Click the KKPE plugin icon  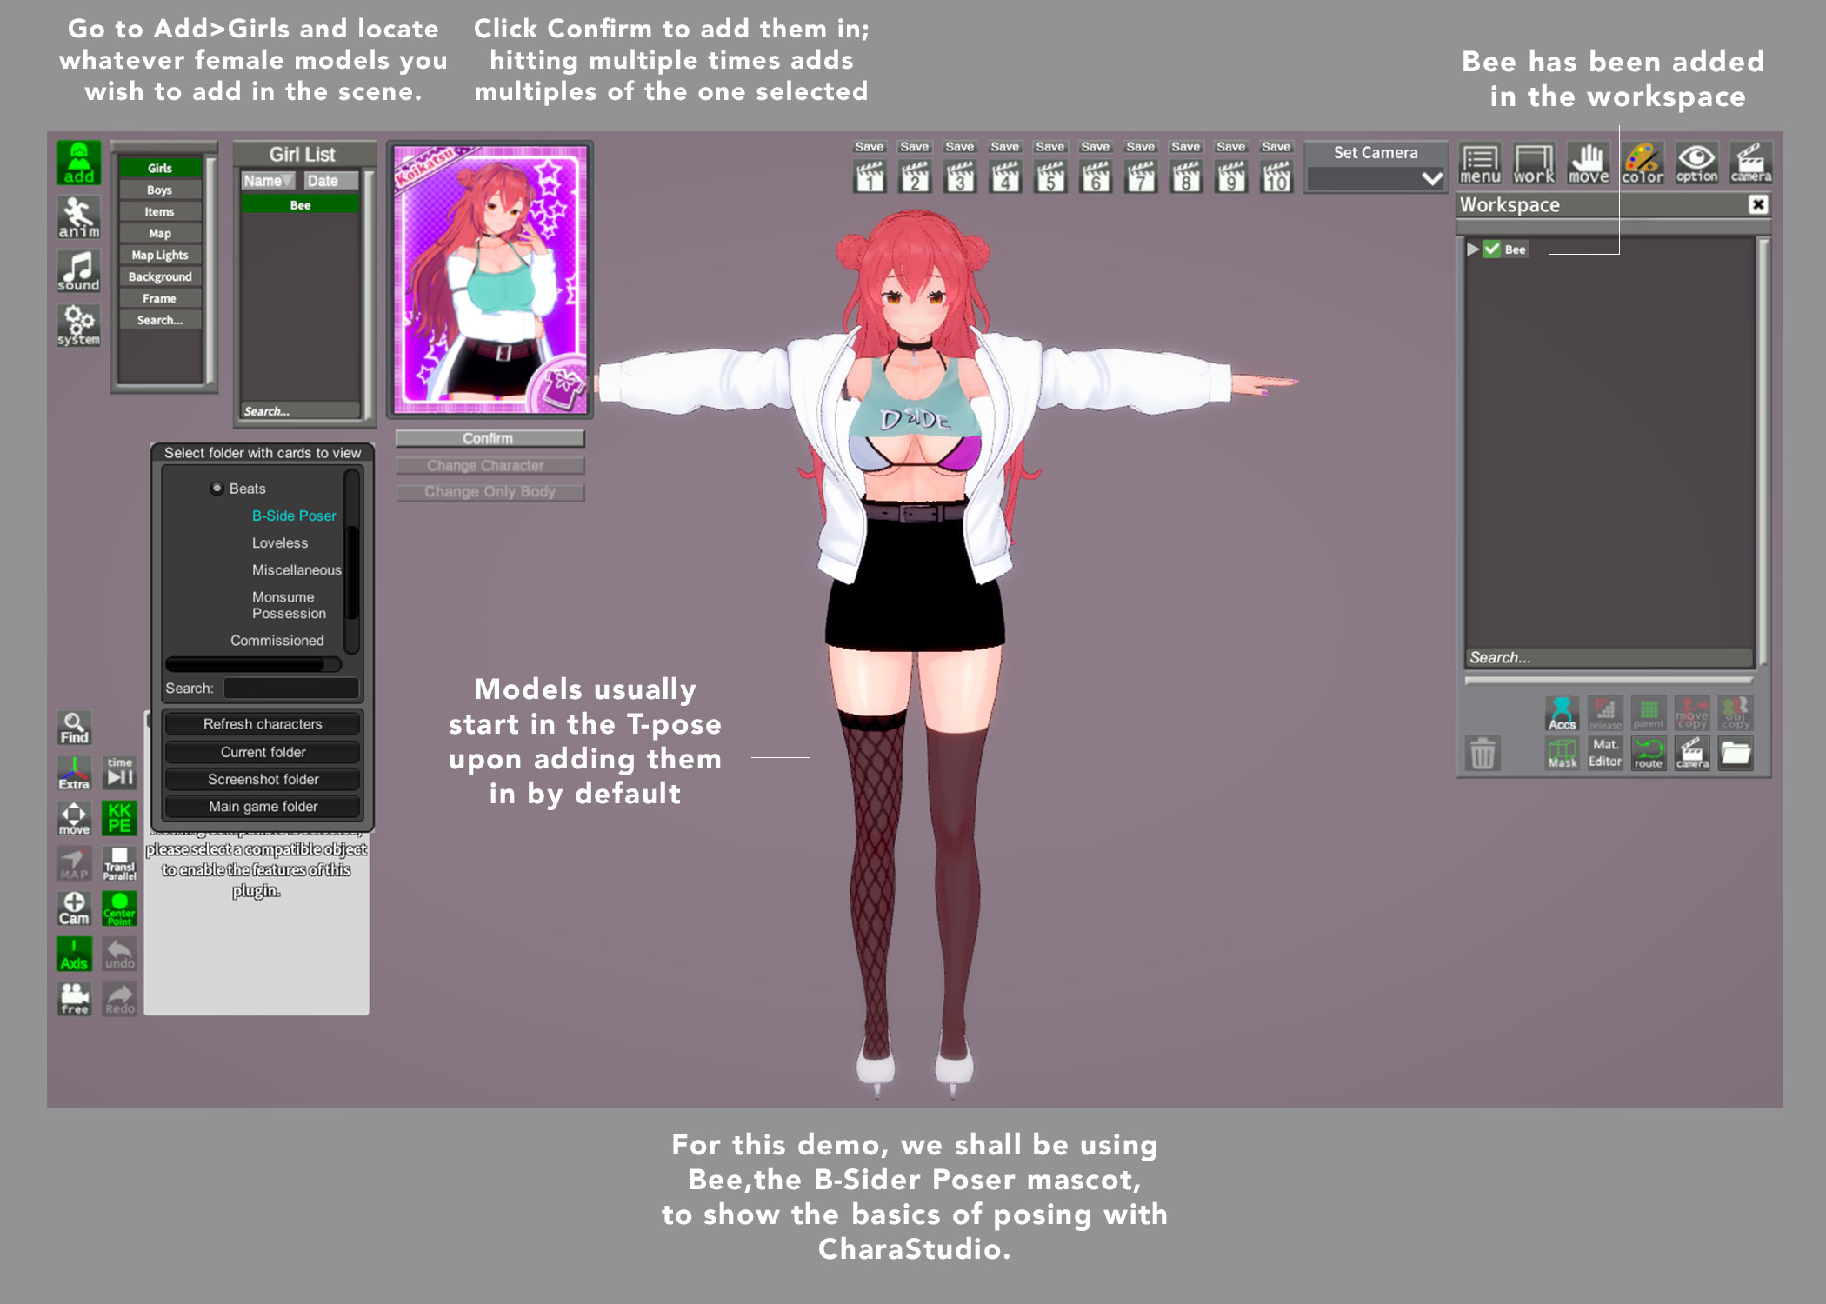119,817
